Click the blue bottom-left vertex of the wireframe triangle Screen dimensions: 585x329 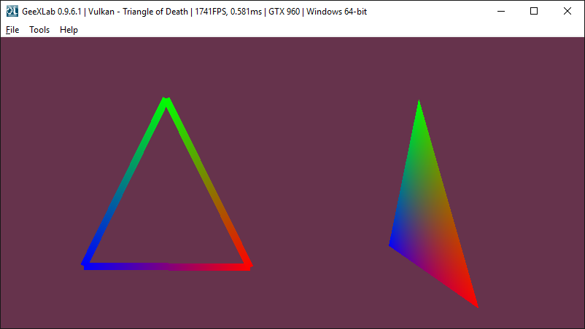click(87, 263)
